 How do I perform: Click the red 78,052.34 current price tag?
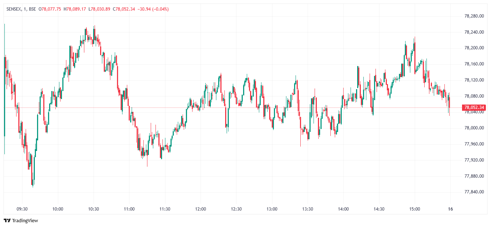pos(474,107)
